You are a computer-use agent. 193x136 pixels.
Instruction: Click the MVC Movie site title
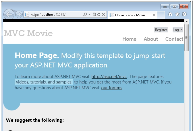point(28,33)
